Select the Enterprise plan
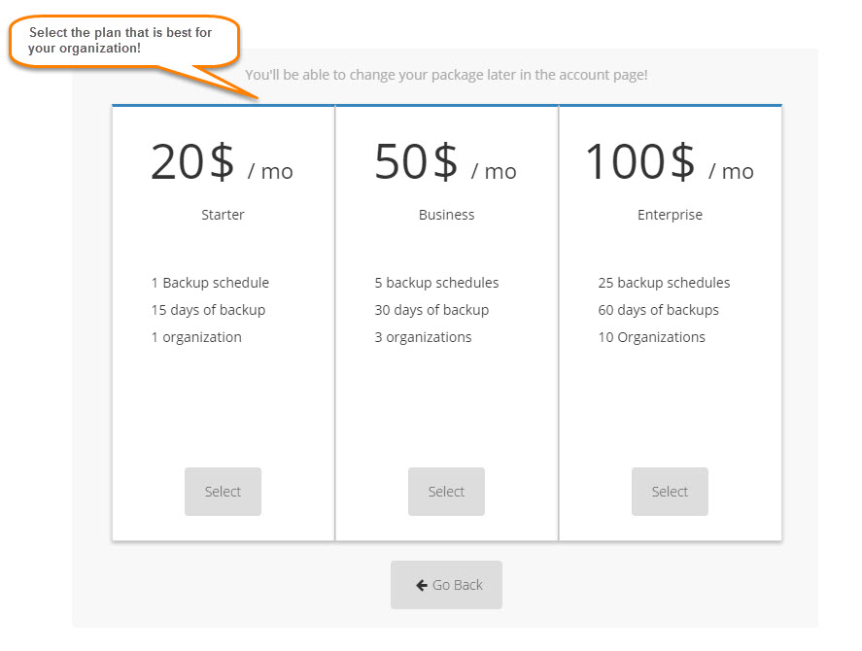862x651 pixels. 670,492
